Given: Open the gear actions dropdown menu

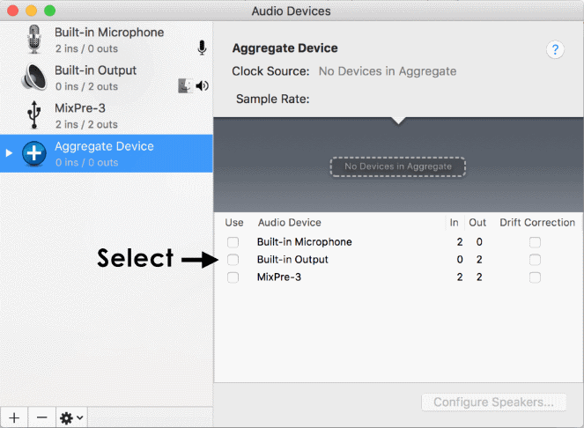Looking at the screenshot, I should (70, 417).
